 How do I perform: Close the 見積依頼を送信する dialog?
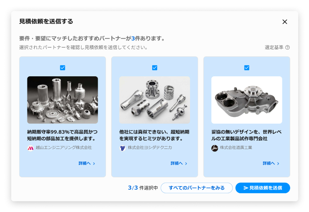[x=285, y=22]
